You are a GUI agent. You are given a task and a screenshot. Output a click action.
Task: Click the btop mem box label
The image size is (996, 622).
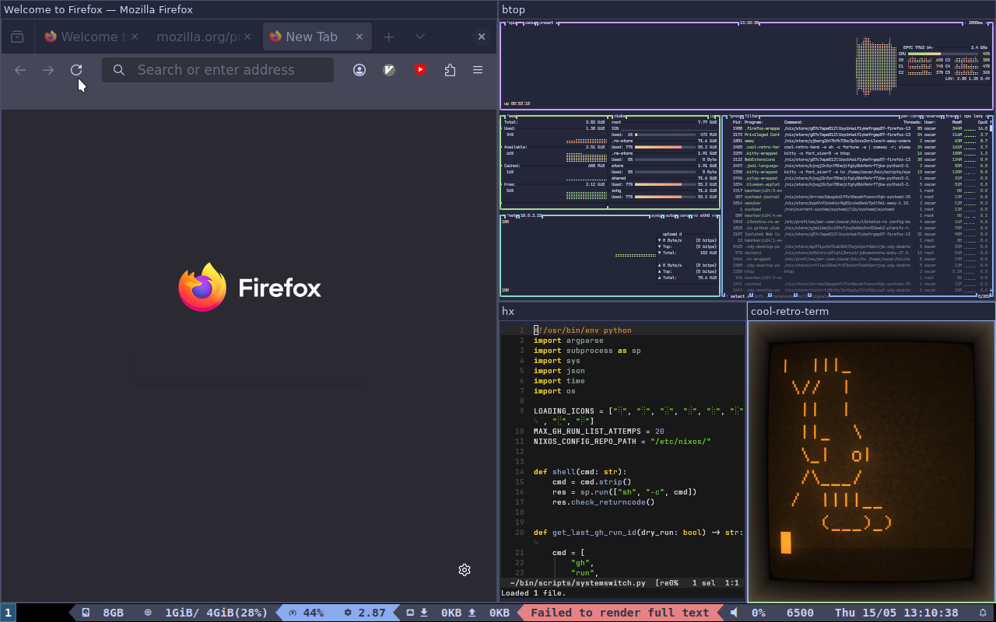pyautogui.click(x=514, y=117)
